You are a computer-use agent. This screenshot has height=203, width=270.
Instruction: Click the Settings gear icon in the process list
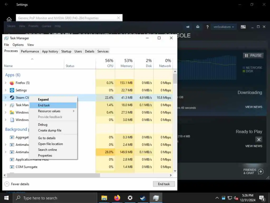click(12, 90)
